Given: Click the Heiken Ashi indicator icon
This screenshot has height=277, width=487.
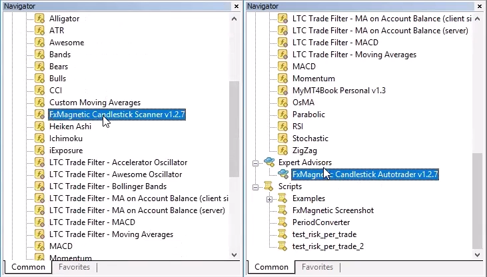Looking at the screenshot, I should coord(39,127).
